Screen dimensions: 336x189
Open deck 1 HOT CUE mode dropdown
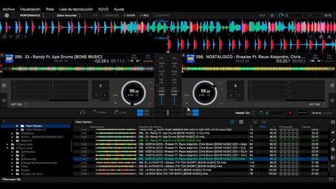pos(19,104)
